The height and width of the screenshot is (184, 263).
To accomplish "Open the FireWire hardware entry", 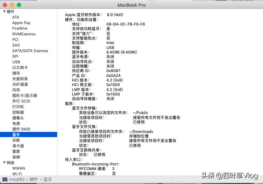I will coord(20,28).
